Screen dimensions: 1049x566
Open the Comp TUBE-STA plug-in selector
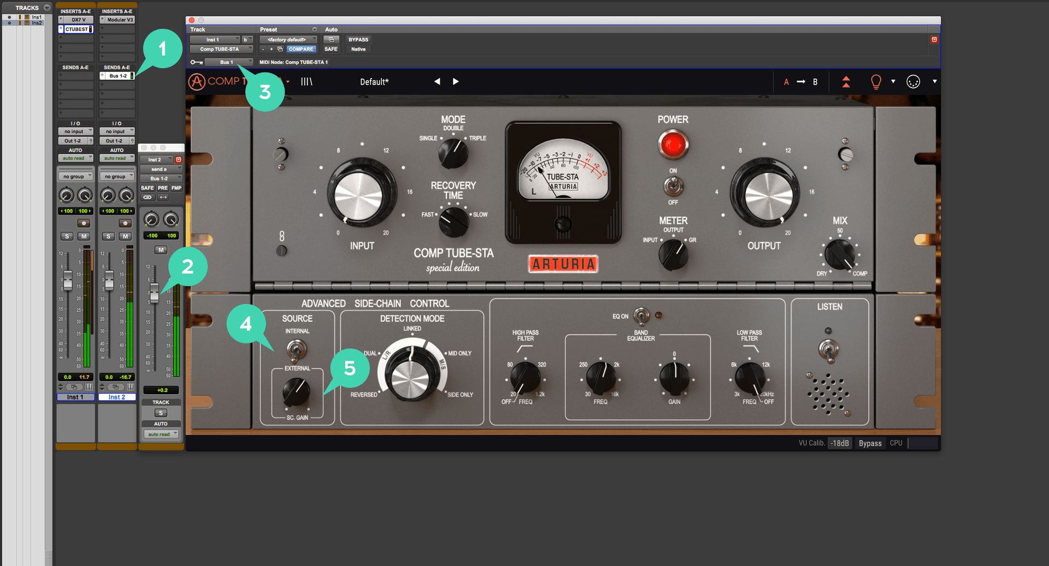click(222, 49)
